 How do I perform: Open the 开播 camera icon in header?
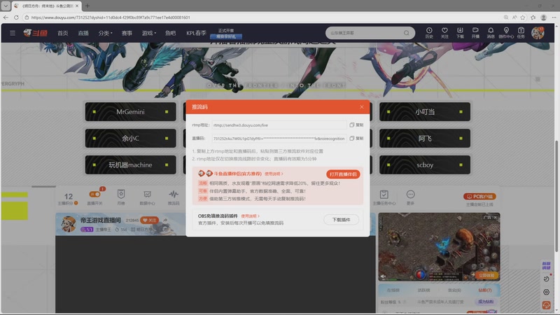point(475,32)
